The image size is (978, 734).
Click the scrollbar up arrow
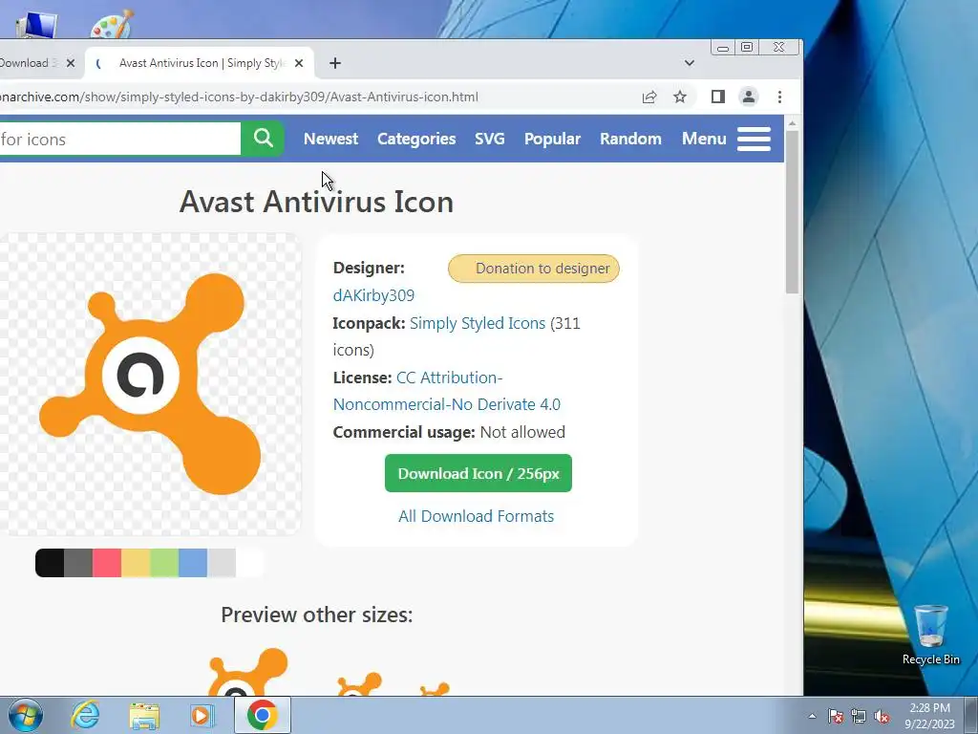point(792,123)
